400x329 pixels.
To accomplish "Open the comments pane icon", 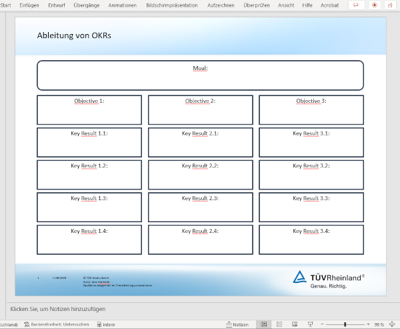I will [x=355, y=5].
